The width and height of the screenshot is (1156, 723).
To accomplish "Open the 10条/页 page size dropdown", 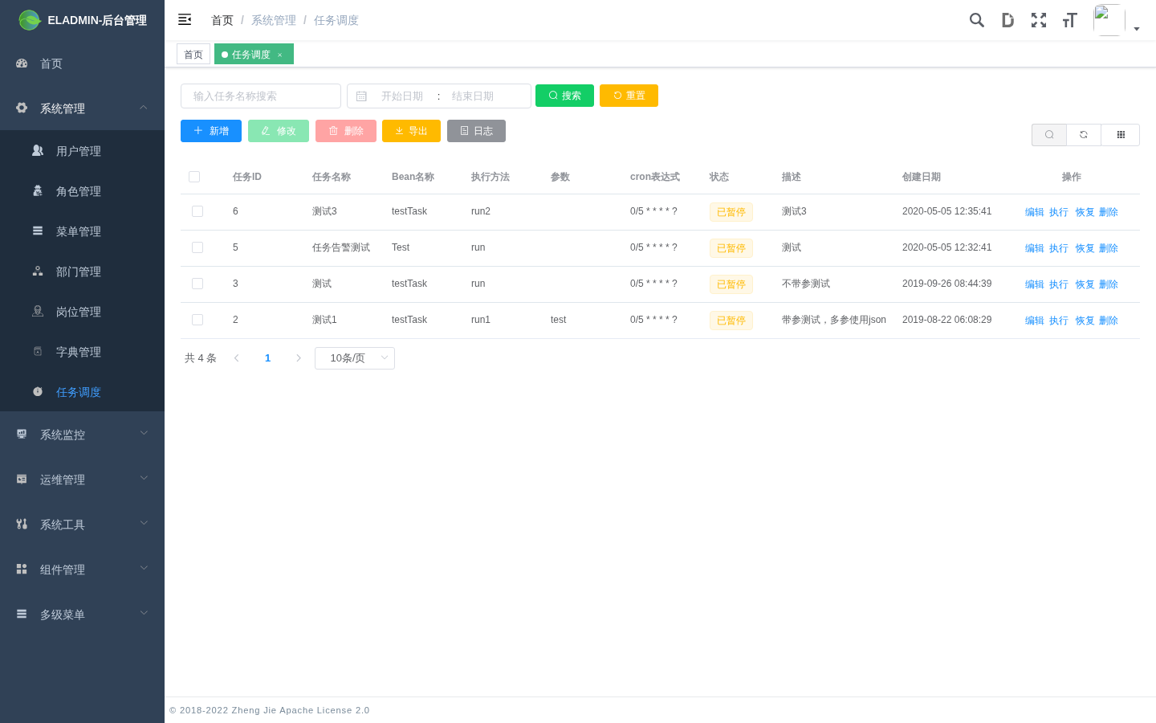I will [x=355, y=358].
